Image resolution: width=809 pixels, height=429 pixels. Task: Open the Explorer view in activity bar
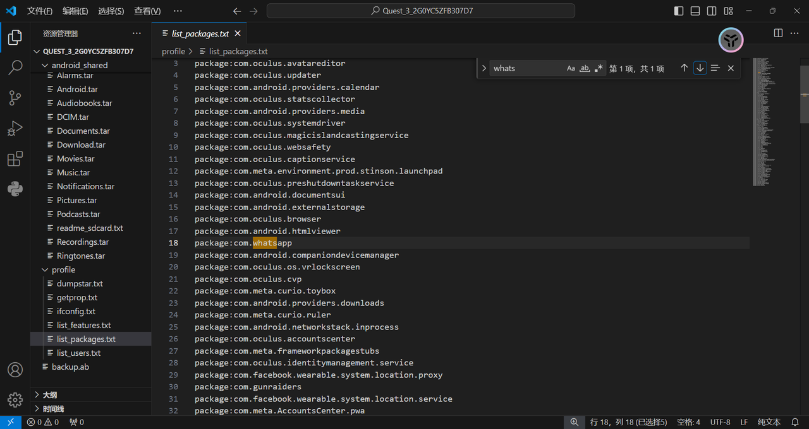coord(15,38)
